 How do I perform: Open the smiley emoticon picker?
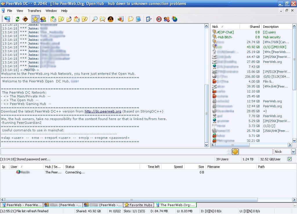click(235, 152)
